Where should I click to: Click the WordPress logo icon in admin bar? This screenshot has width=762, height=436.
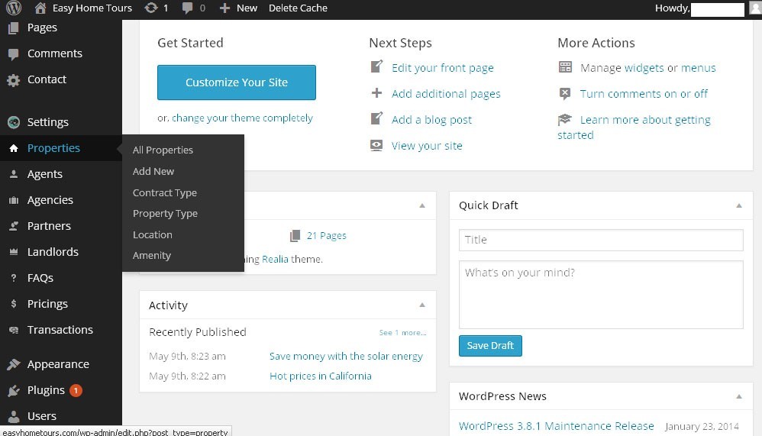[x=14, y=8]
